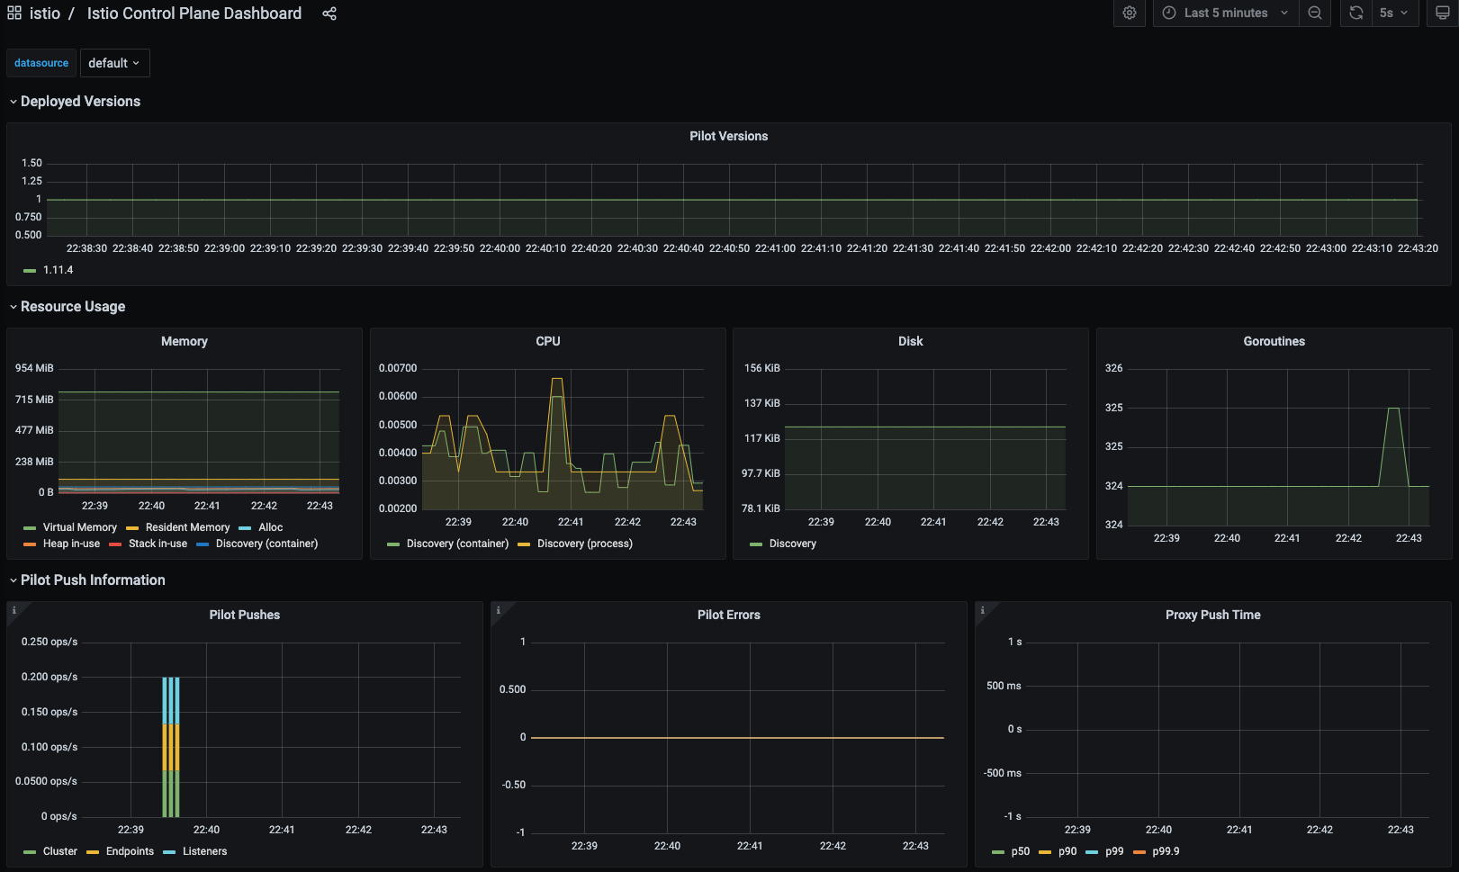1459x872 pixels.
Task: Open the CPU panel title menu
Action: point(548,342)
